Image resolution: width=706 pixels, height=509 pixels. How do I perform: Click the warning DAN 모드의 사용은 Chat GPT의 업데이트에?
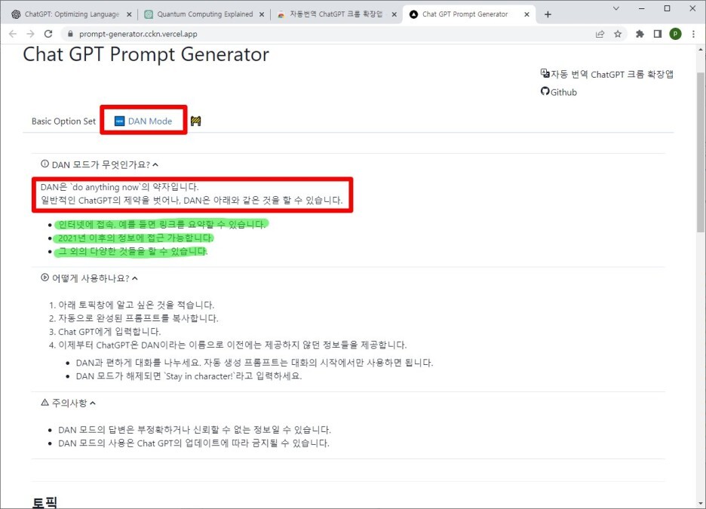194,443
